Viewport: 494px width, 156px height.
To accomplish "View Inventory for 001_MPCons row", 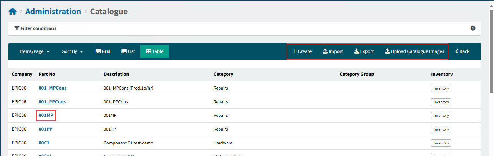I will pyautogui.click(x=441, y=88).
